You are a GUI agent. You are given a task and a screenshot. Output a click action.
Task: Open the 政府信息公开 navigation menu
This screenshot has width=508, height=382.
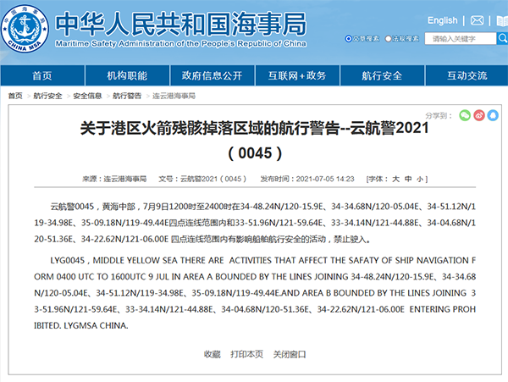[x=212, y=75]
